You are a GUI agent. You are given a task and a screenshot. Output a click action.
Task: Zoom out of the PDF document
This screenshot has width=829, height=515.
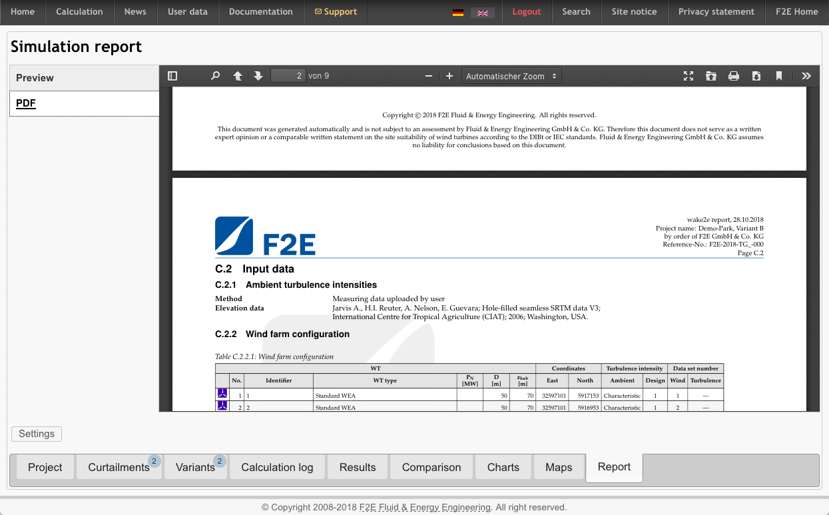pos(428,75)
